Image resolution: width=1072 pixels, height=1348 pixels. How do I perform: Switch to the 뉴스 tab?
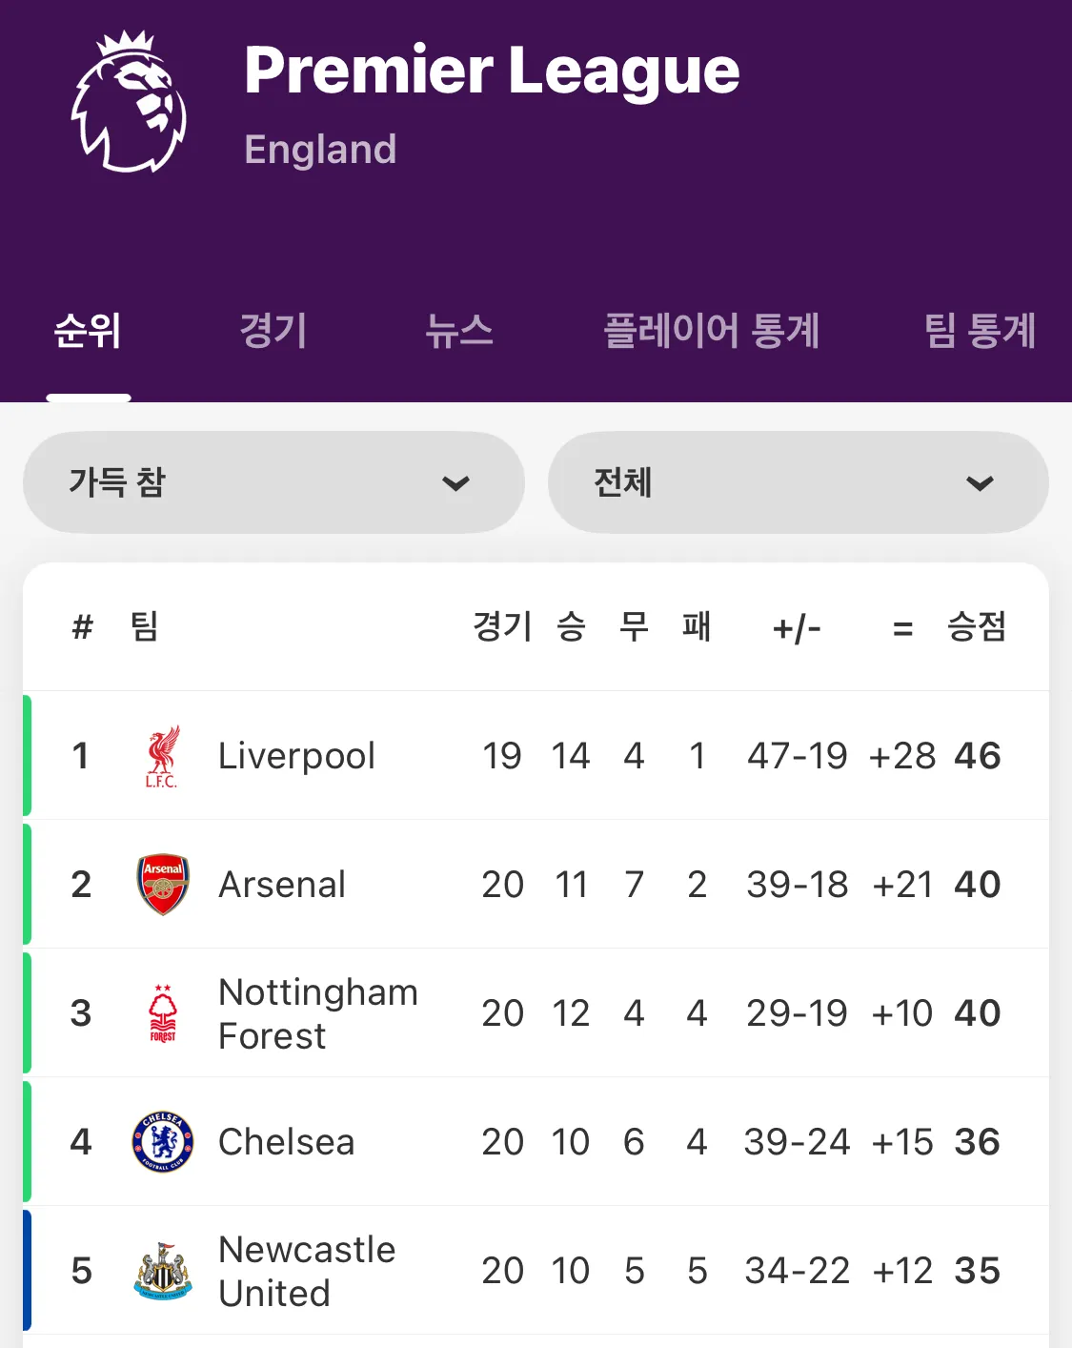pyautogui.click(x=459, y=331)
